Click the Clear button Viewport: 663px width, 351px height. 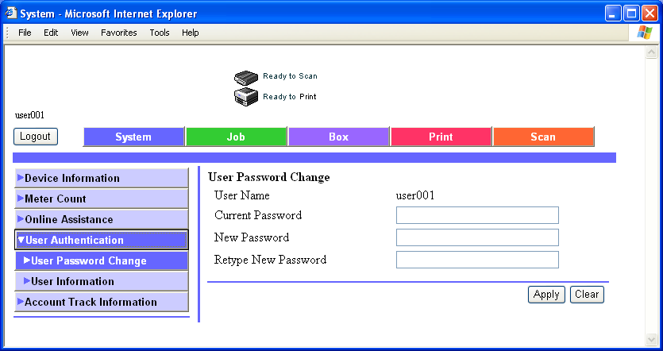(x=587, y=295)
